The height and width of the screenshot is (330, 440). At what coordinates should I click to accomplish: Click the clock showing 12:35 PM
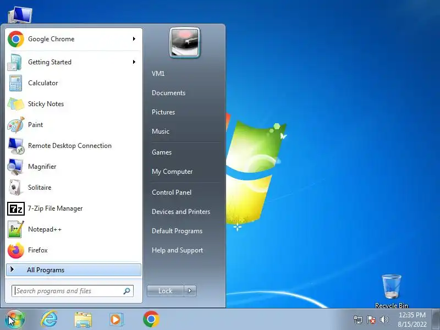[412, 315]
